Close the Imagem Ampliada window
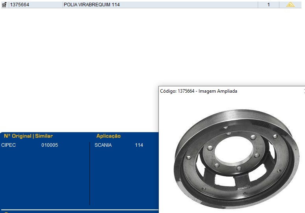The width and height of the screenshot is (305, 213). [304, 91]
